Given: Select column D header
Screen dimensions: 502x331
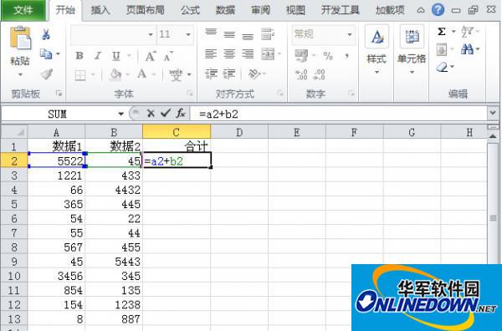Looking at the screenshot, I should tap(239, 132).
